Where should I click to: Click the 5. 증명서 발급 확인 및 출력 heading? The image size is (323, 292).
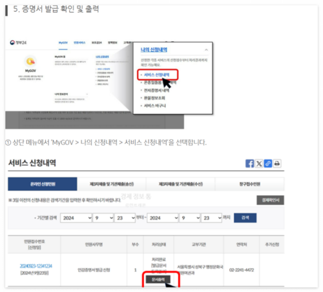(x=56, y=9)
